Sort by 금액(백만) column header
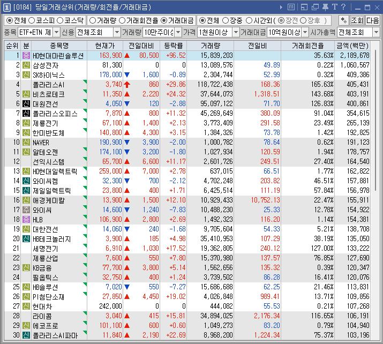 coord(352,46)
